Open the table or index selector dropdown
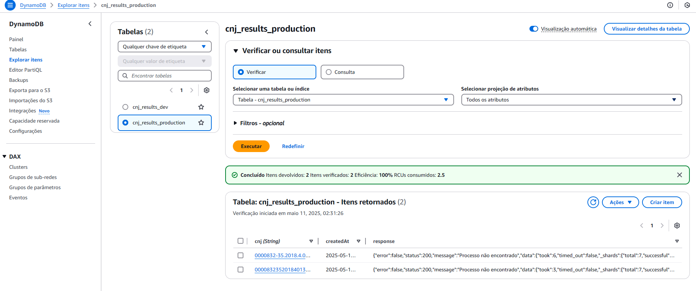The width and height of the screenshot is (696, 291). click(x=343, y=100)
